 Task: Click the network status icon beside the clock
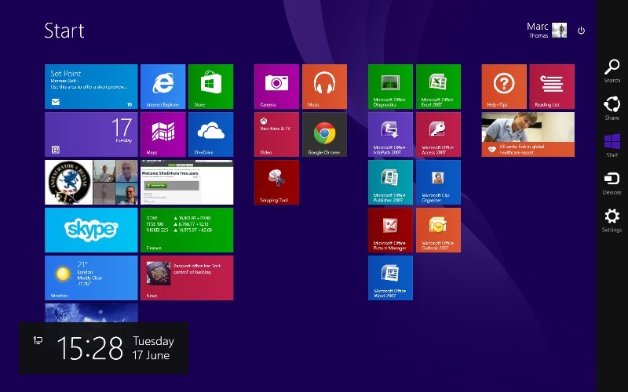click(38, 340)
